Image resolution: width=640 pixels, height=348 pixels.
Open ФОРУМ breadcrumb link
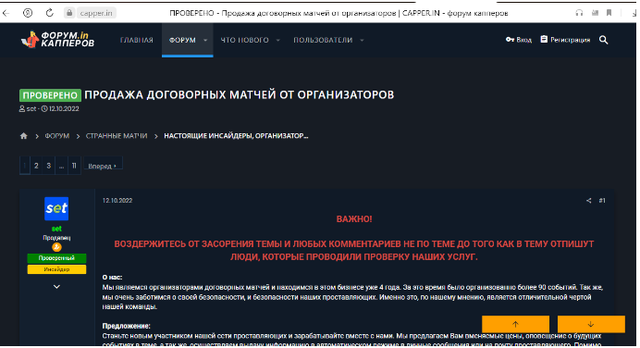pyautogui.click(x=57, y=136)
